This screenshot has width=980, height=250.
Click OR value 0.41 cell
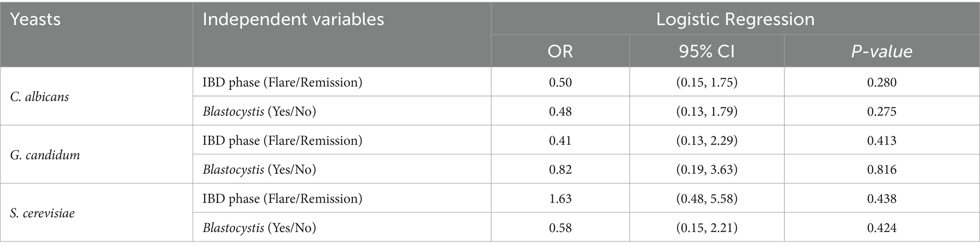pyautogui.click(x=560, y=141)
